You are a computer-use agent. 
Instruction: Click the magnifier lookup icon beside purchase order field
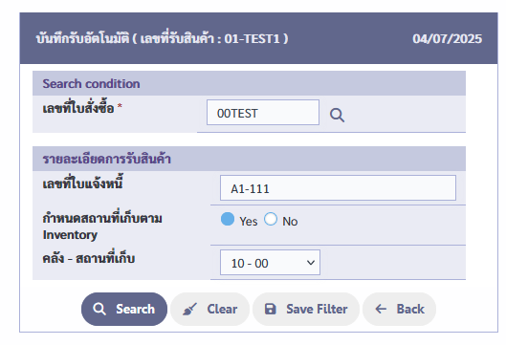pos(337,115)
